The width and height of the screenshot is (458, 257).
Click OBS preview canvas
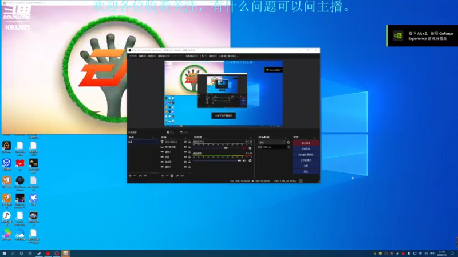pos(223,93)
